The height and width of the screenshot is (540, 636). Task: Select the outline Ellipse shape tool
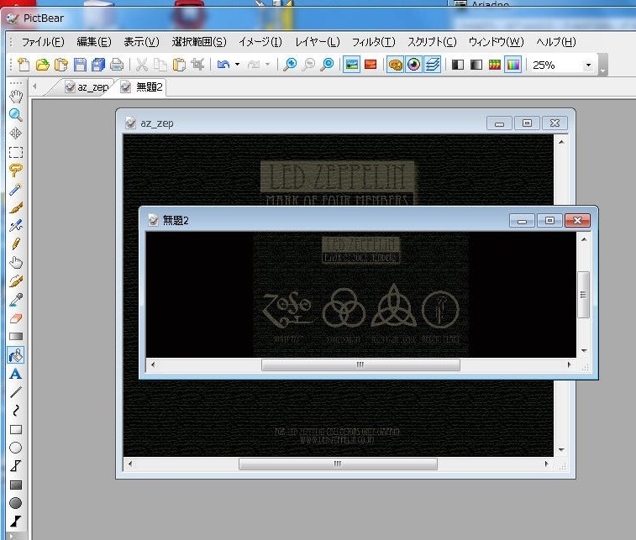tap(16, 448)
